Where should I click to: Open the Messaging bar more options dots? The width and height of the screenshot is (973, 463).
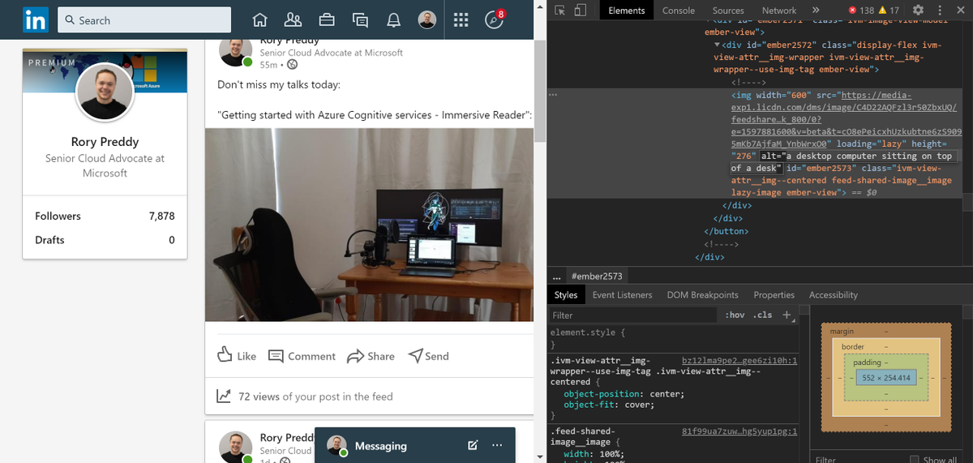pyautogui.click(x=497, y=445)
